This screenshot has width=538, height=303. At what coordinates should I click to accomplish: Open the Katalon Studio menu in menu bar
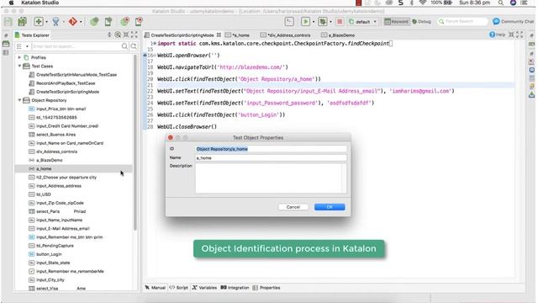coord(40,3)
